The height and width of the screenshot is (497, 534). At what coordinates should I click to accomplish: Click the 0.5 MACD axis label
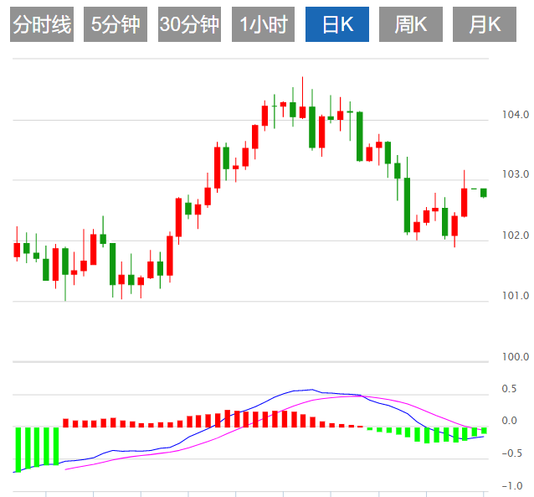[x=509, y=389]
